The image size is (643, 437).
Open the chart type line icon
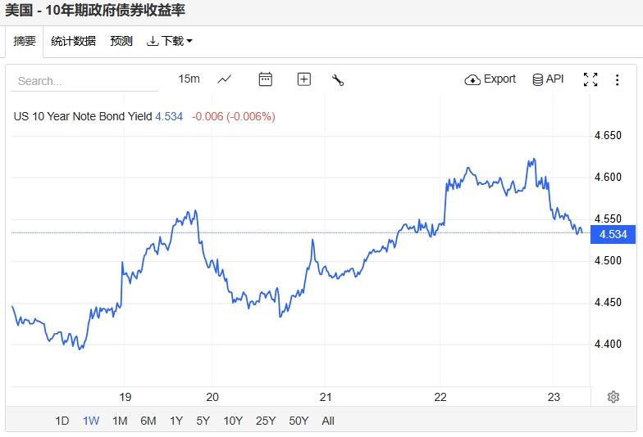[225, 79]
